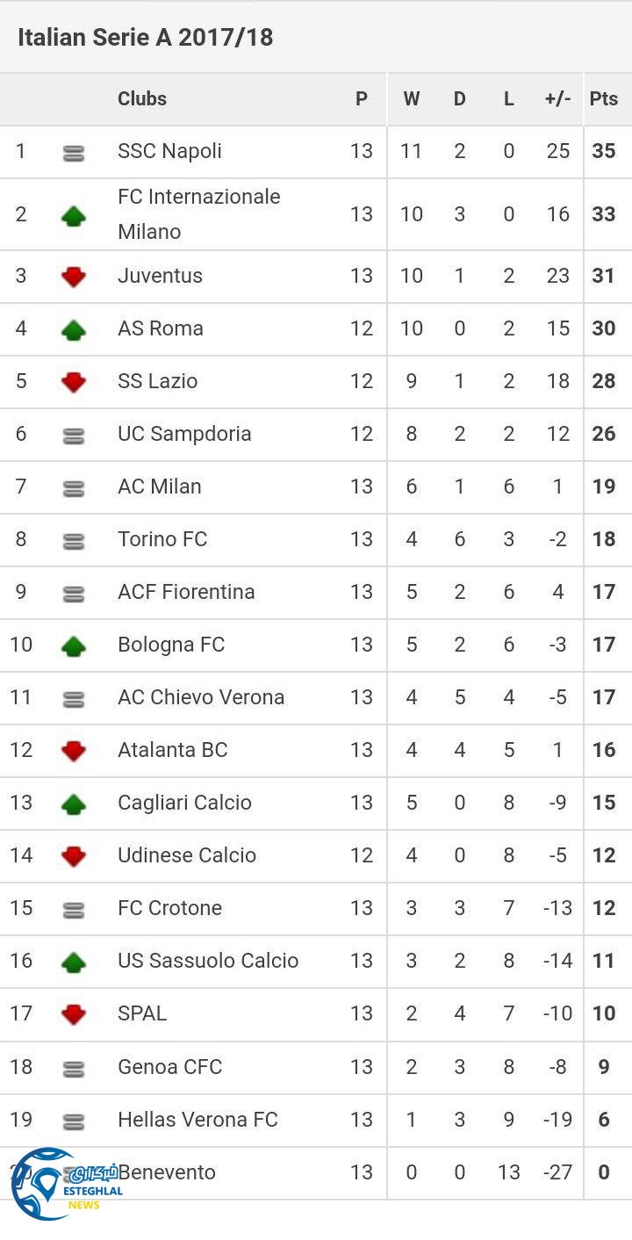Click the W wins column header
Viewport: 632px width, 1240px height.
coord(411,98)
